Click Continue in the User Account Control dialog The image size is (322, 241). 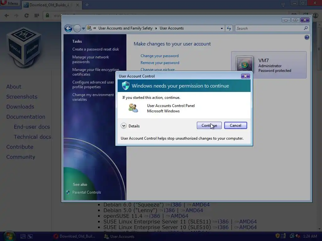[209, 126]
